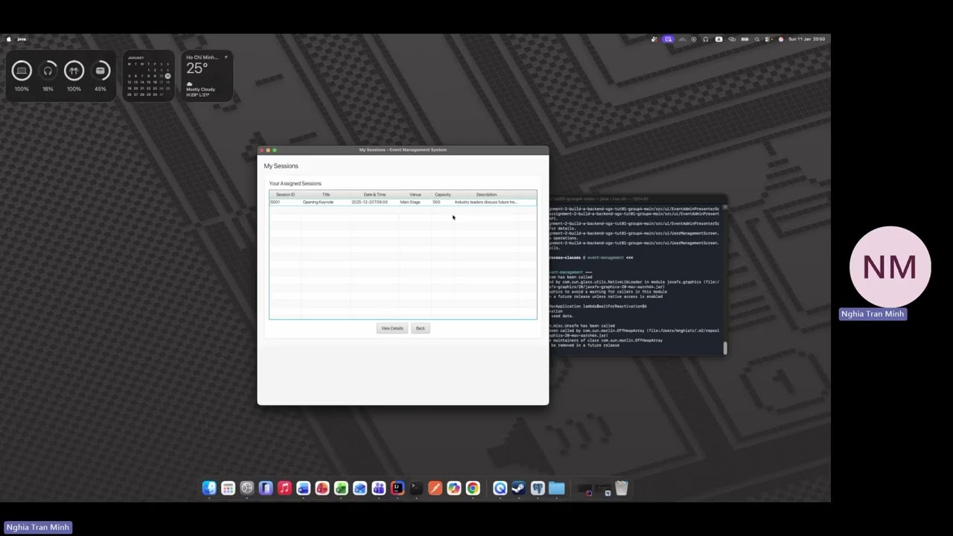Open Microsoft Teams from the Dock

pyautogui.click(x=379, y=488)
